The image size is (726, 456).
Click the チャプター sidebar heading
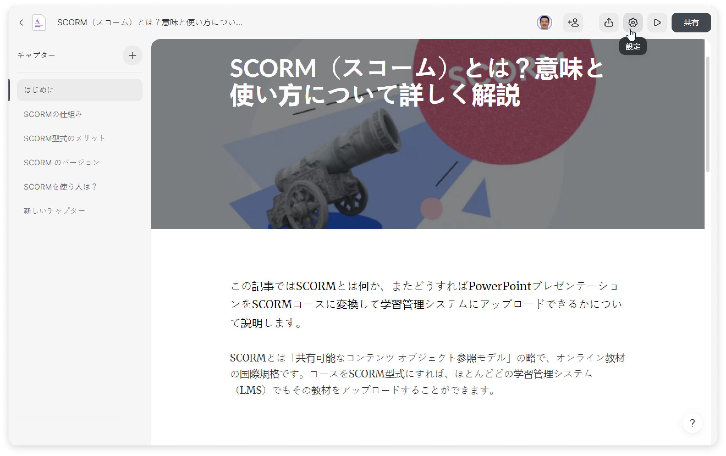pos(36,55)
